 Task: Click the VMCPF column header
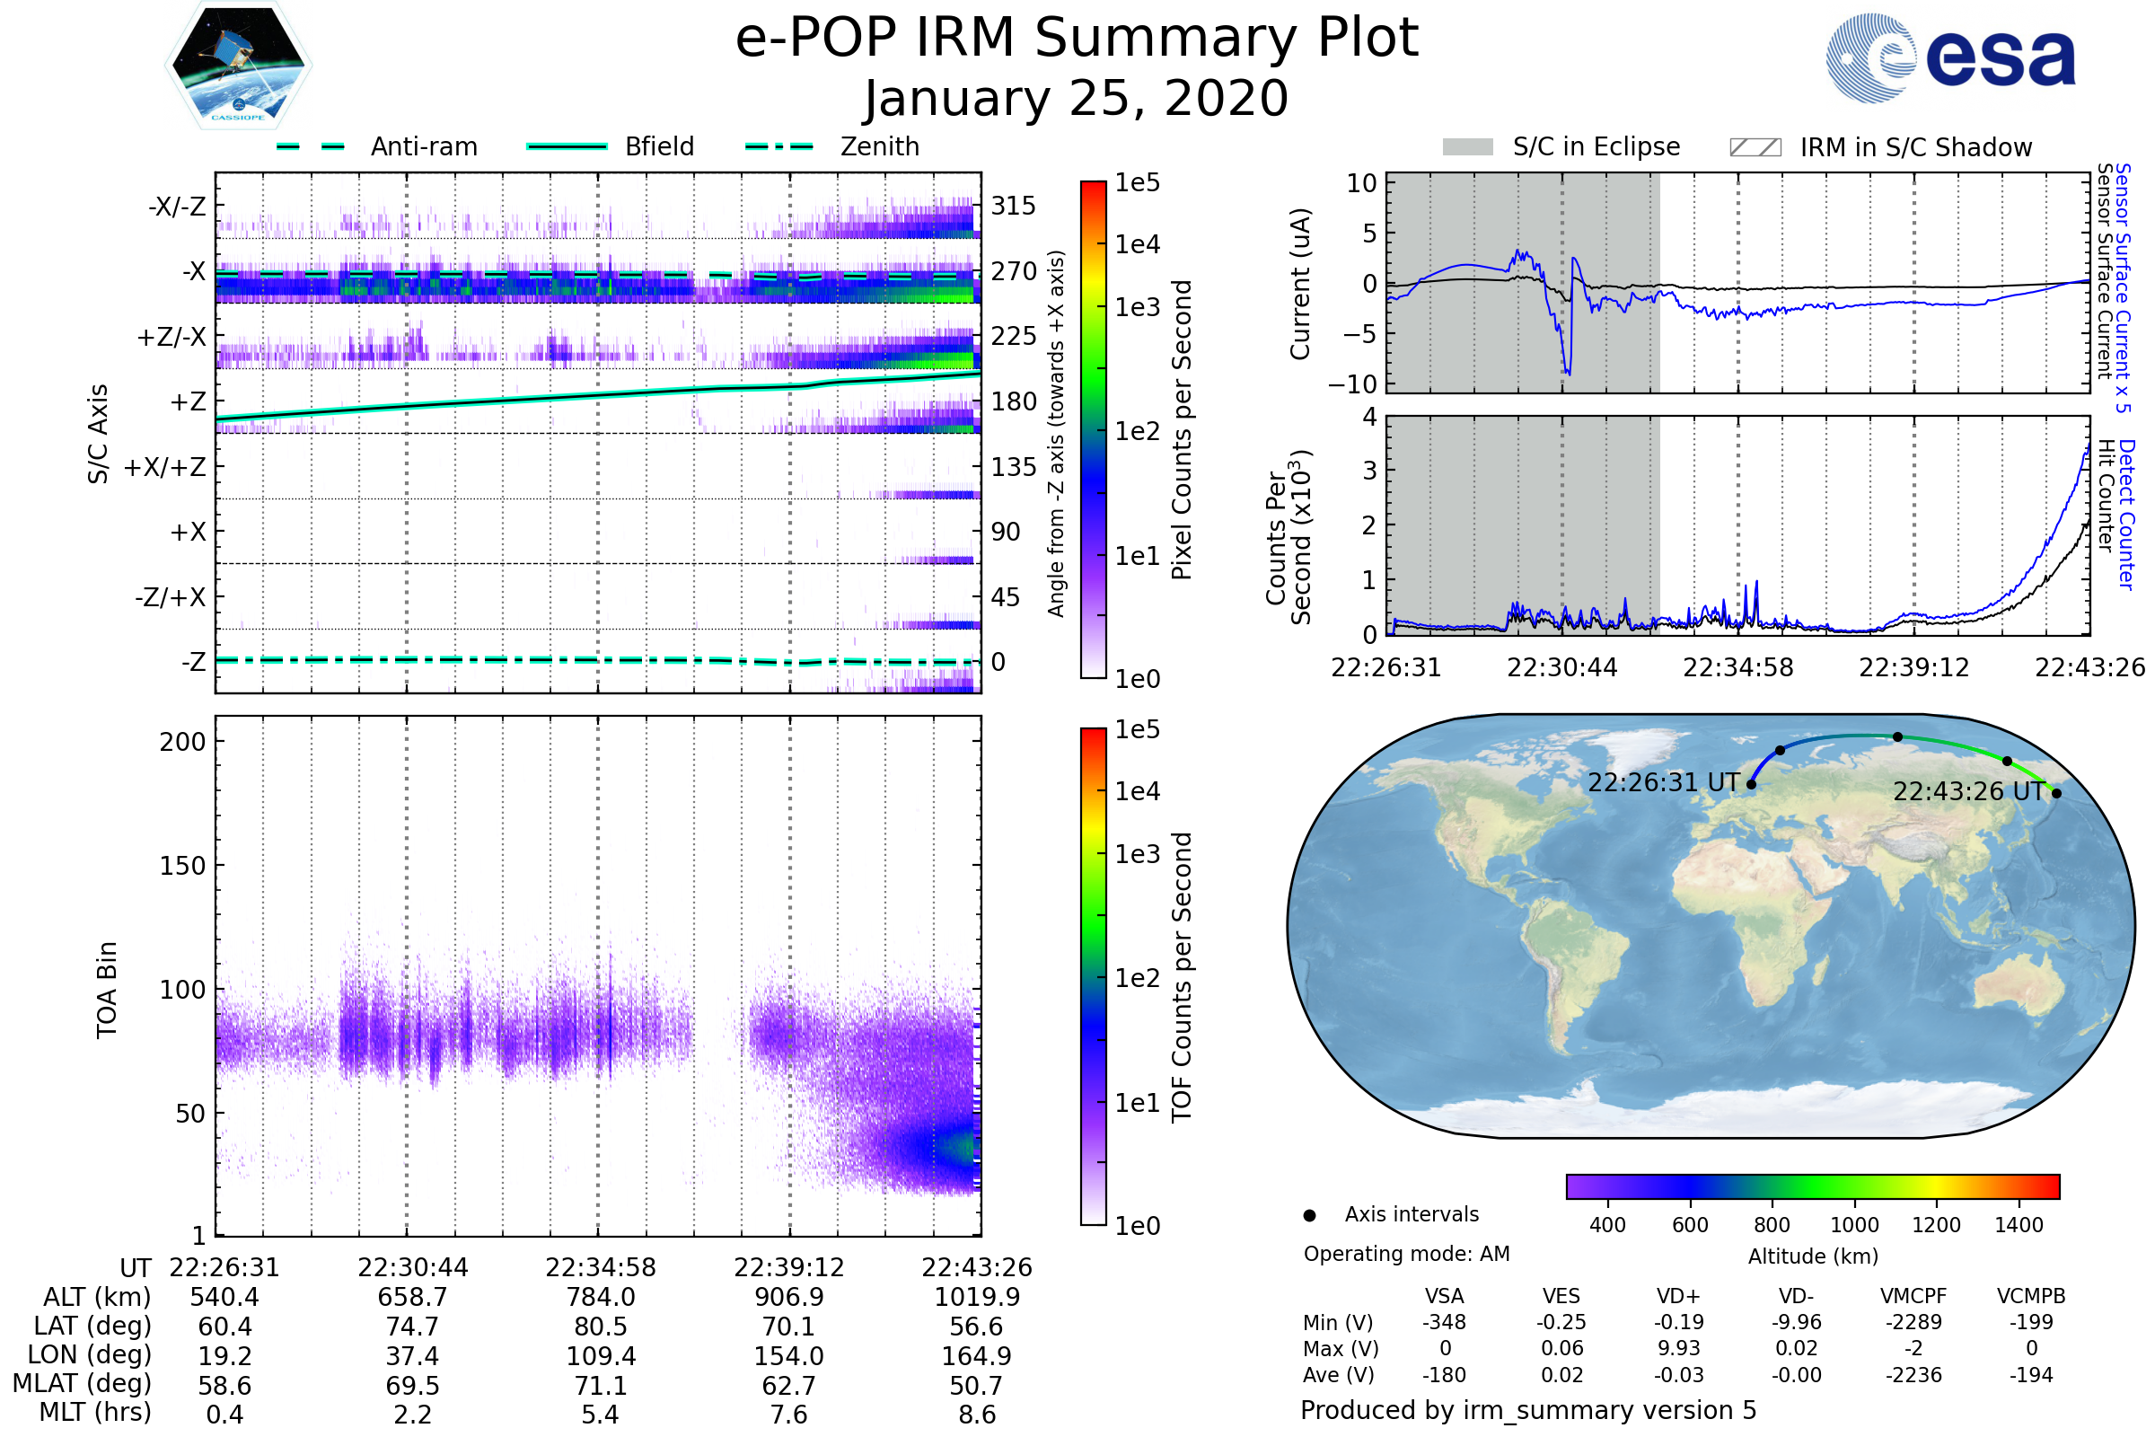coord(1913,1296)
